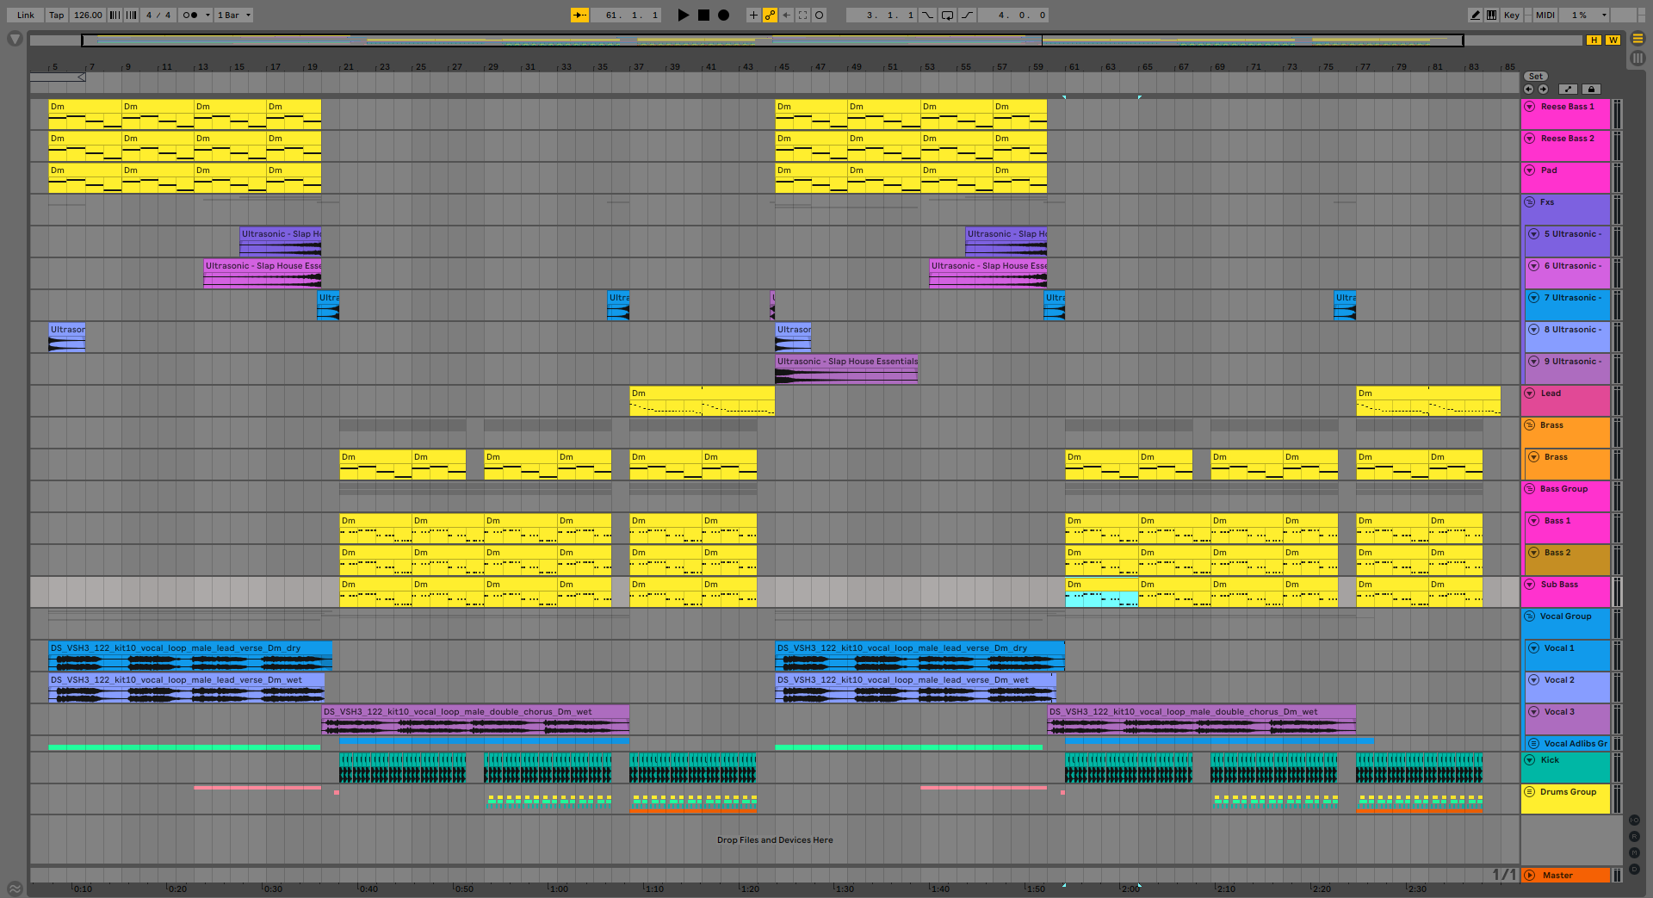Jump to next locator arrow
This screenshot has height=898, width=1653.
pyautogui.click(x=1543, y=90)
